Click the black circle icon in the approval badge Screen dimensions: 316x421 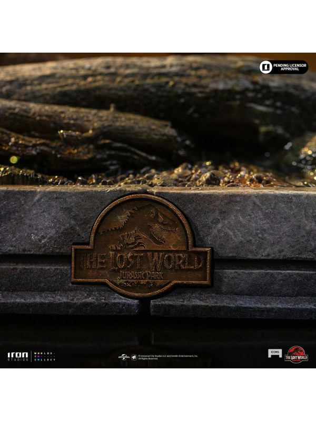[x=266, y=67]
